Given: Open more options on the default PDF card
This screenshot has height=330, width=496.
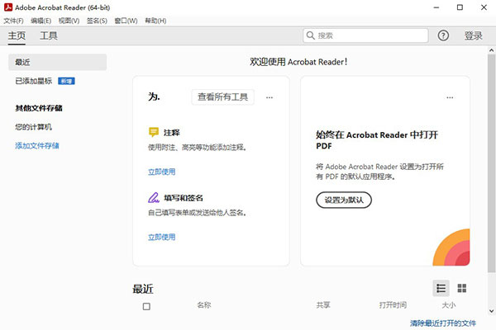Looking at the screenshot, I should [x=450, y=97].
